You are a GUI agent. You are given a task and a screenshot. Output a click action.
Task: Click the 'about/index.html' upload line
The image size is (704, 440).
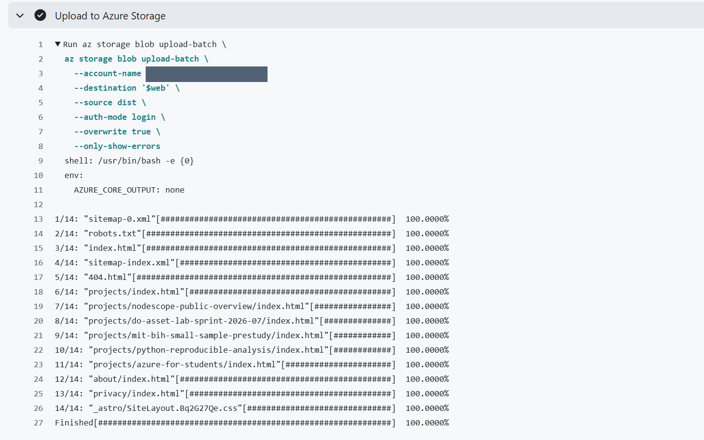point(252,379)
